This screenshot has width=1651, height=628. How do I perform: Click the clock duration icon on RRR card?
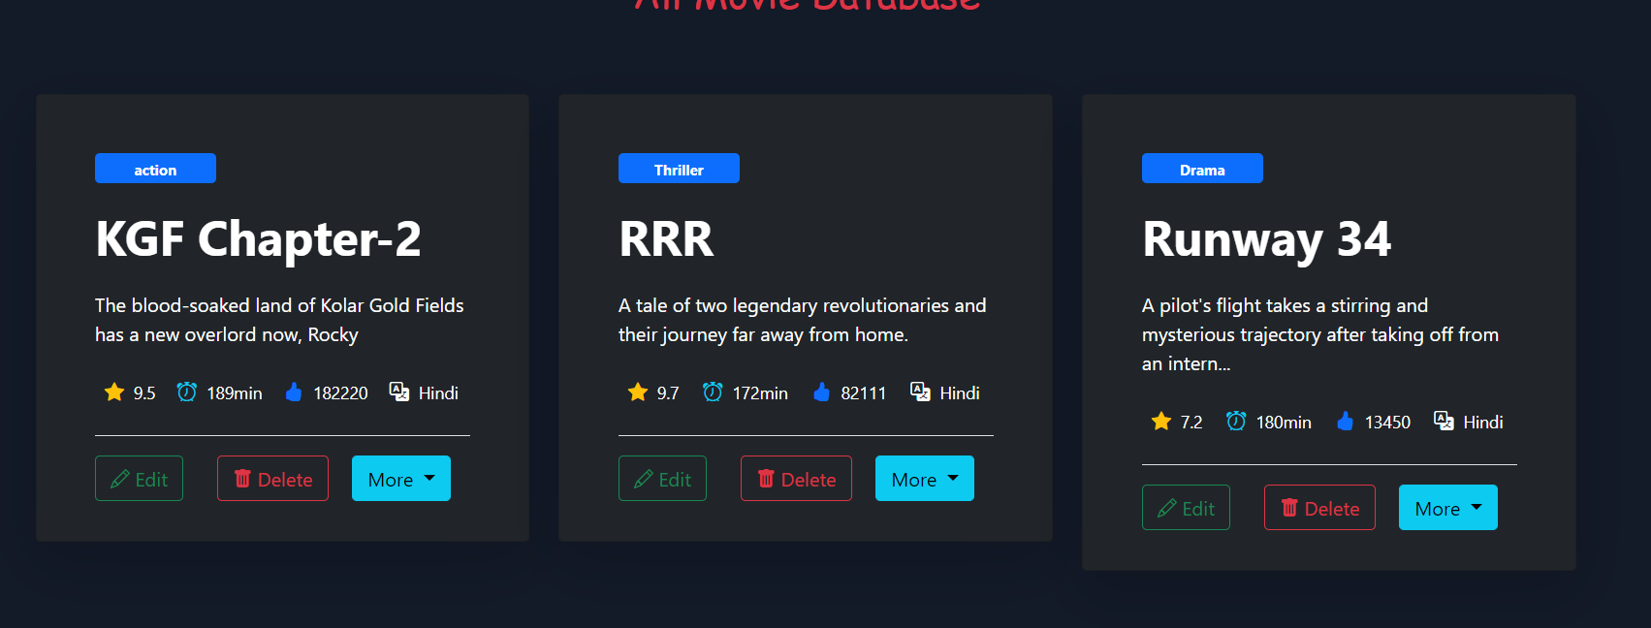[x=713, y=392]
